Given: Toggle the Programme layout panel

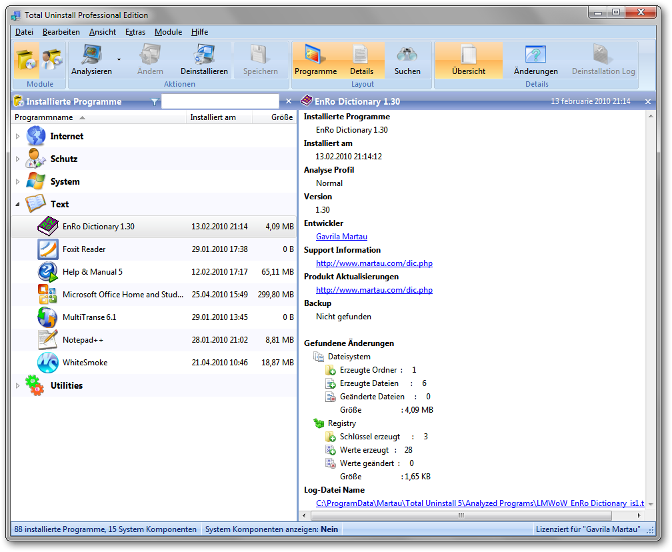Looking at the screenshot, I should (x=315, y=59).
